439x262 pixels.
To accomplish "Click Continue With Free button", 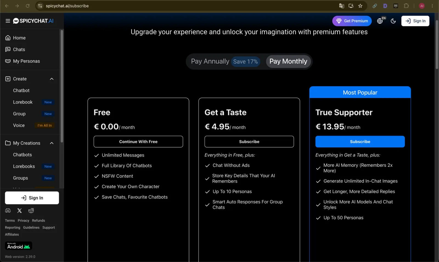I will (138, 142).
